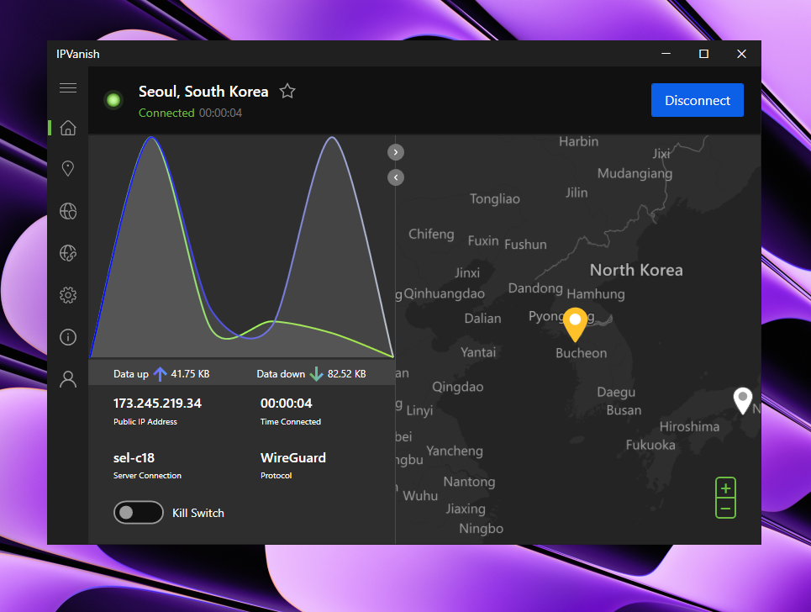Click public IP address 173.245.219.34
This screenshot has width=811, height=612.
click(x=157, y=403)
